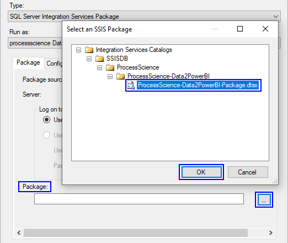288x243 pixels.
Task: Maximize the Select an SSIS Package dialog
Action: (x=240, y=29)
